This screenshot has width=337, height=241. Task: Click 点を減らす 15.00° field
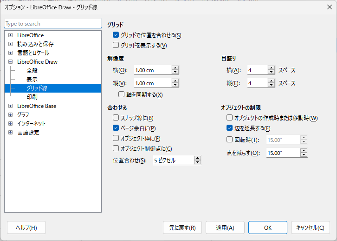click(283, 153)
